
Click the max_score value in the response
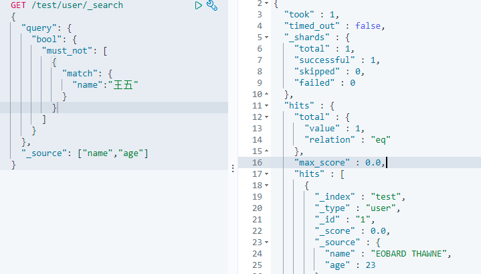tap(373, 163)
